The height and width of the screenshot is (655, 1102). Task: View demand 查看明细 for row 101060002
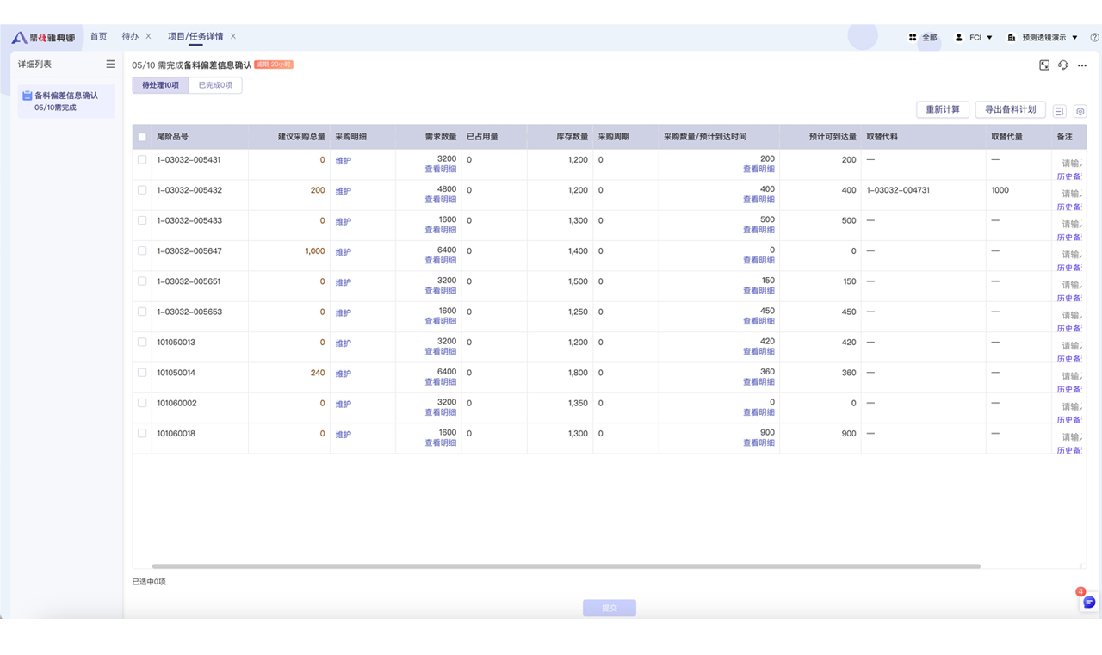(441, 413)
